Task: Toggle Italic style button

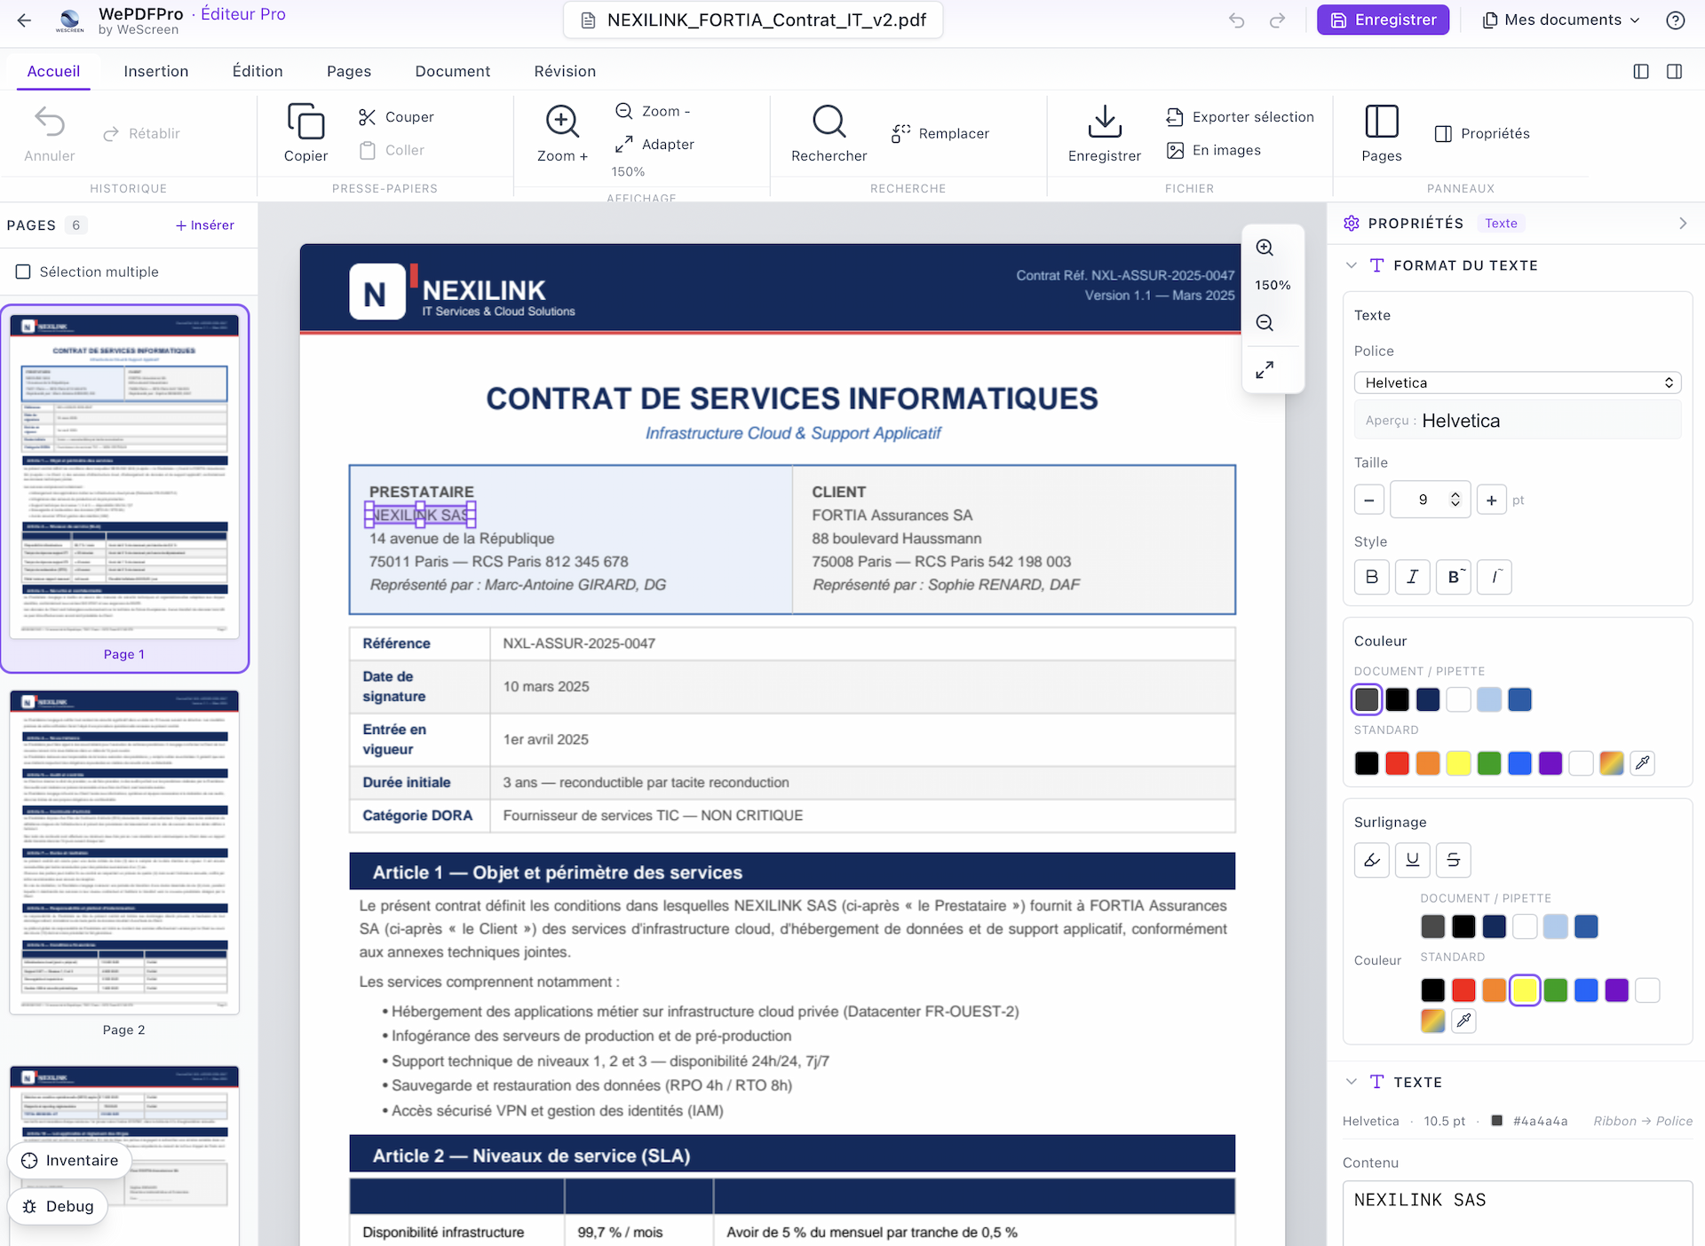Action: (1412, 577)
